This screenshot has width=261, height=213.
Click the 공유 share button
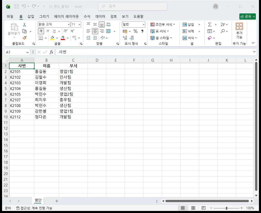[248, 17]
